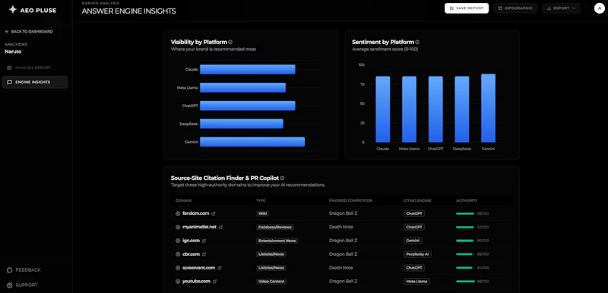The width and height of the screenshot is (608, 293).
Task: Click the Support help icon
Action: 10,285
